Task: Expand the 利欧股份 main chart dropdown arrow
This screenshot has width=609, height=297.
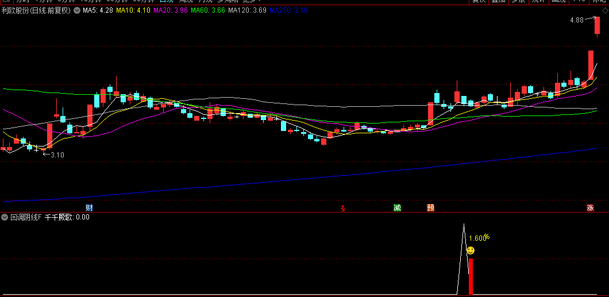Action: click(x=76, y=10)
